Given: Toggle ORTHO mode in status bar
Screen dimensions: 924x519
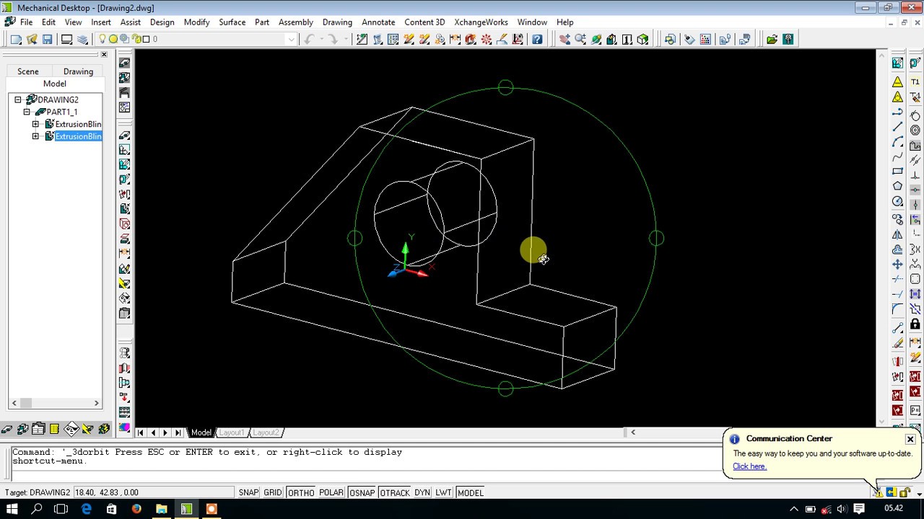Looking at the screenshot, I should tap(301, 492).
